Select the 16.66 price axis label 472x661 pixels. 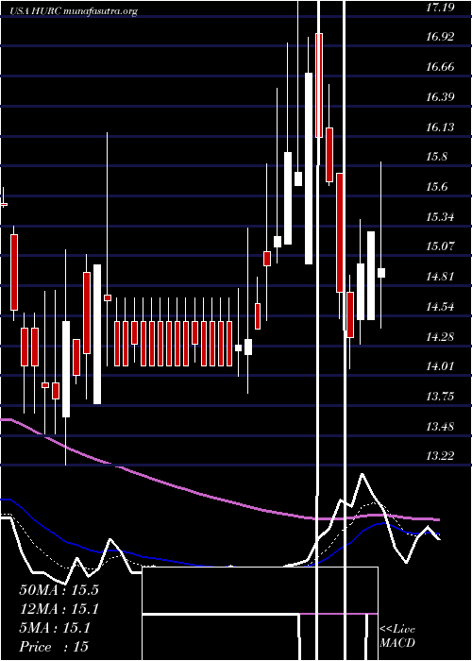pyautogui.click(x=440, y=67)
